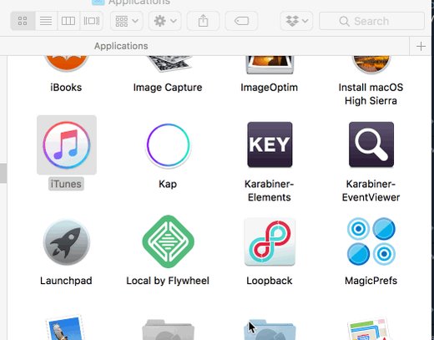This screenshot has width=434, height=340.
Task: Select the iTunes app icon
Action: pyautogui.click(x=67, y=145)
